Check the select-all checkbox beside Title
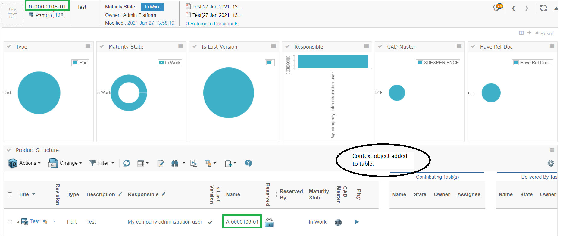The width and height of the screenshot is (563, 238). 10,194
